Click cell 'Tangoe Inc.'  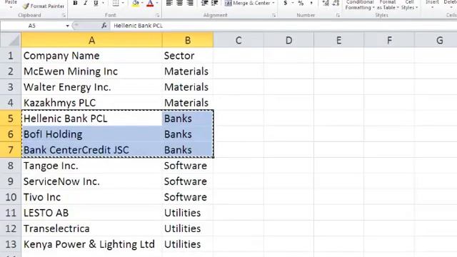click(x=91, y=166)
